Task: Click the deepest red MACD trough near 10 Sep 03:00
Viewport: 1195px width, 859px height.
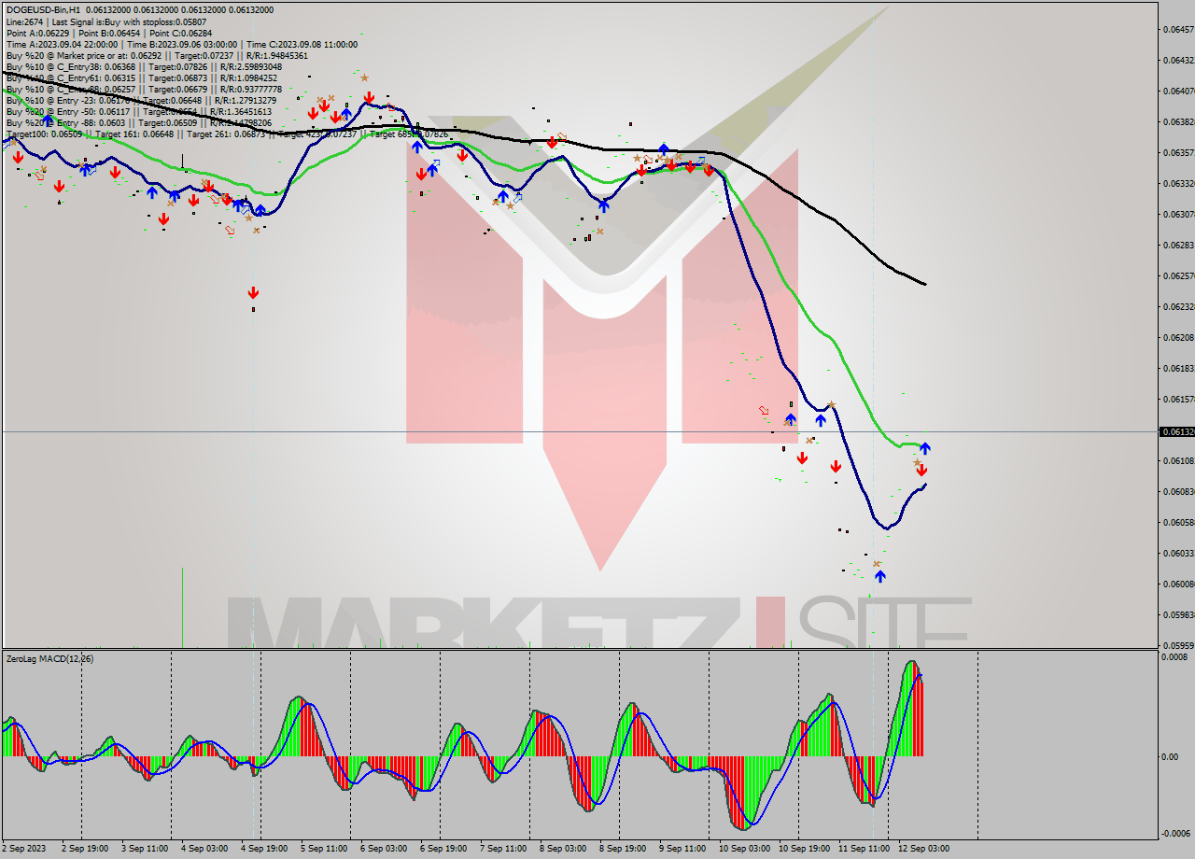Action: click(x=744, y=792)
